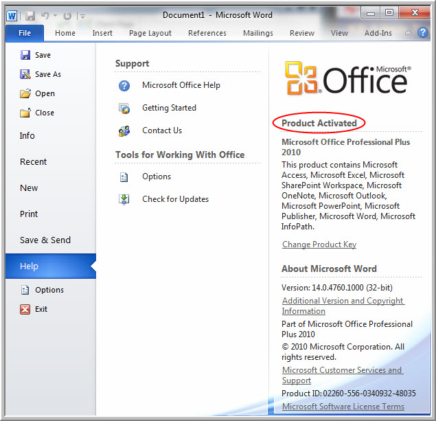The width and height of the screenshot is (436, 421).
Task: Select the highlighted Help menu item
Action: [51, 266]
